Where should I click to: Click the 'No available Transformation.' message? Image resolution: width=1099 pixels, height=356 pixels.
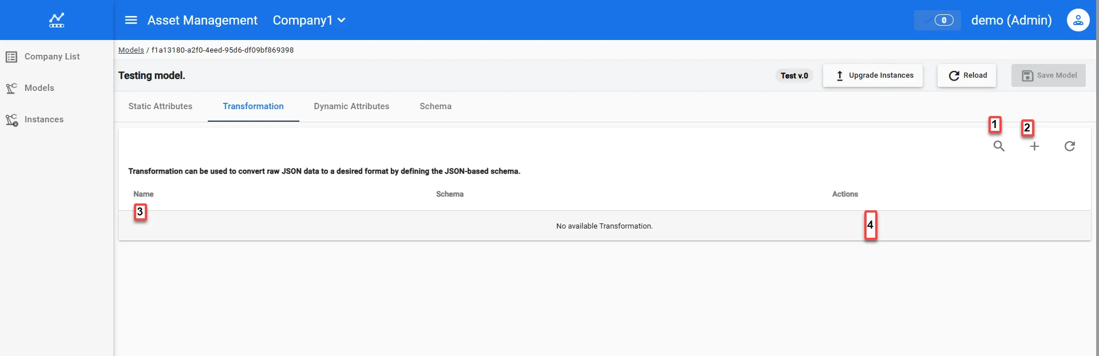[x=604, y=226]
